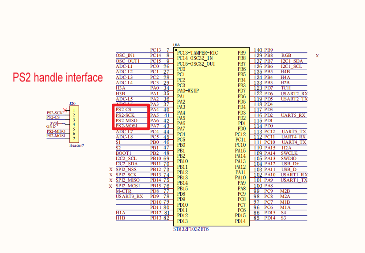
Task: Click the SWDIO net label
Action: tap(289, 159)
